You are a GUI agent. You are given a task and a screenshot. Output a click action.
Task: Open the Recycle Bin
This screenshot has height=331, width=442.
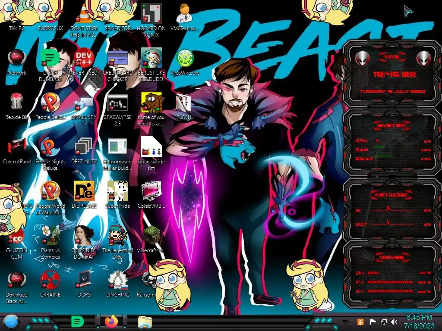(17, 106)
